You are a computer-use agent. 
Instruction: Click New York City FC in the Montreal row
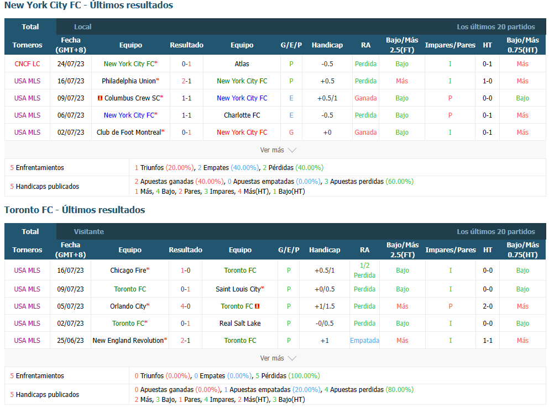pyautogui.click(x=242, y=133)
